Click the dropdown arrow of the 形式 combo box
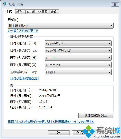This screenshot has height=139, width=121. coord(111,26)
